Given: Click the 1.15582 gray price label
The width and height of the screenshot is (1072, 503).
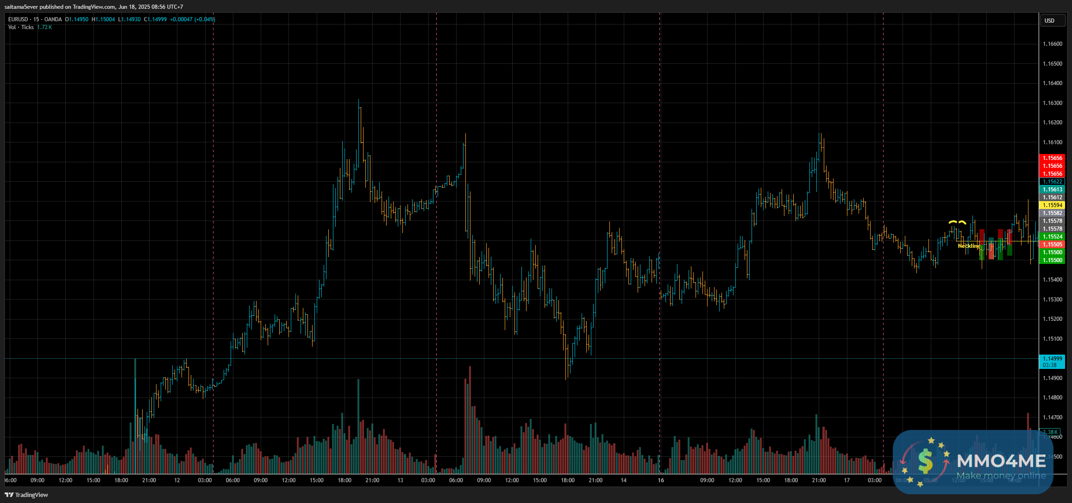Looking at the screenshot, I should (1052, 213).
